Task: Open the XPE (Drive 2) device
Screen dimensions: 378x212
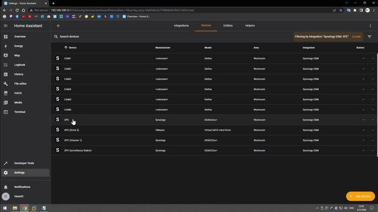Action: 214,130
